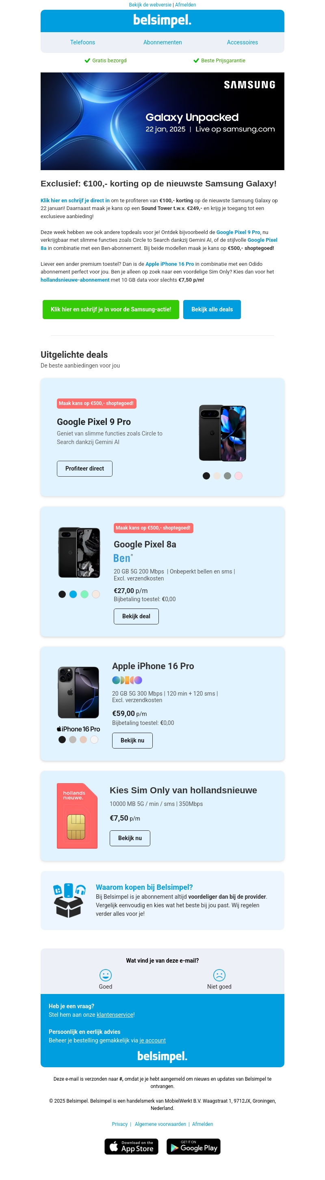
Task: Select blue color for Google Pixel 8a
Action: click(73, 594)
